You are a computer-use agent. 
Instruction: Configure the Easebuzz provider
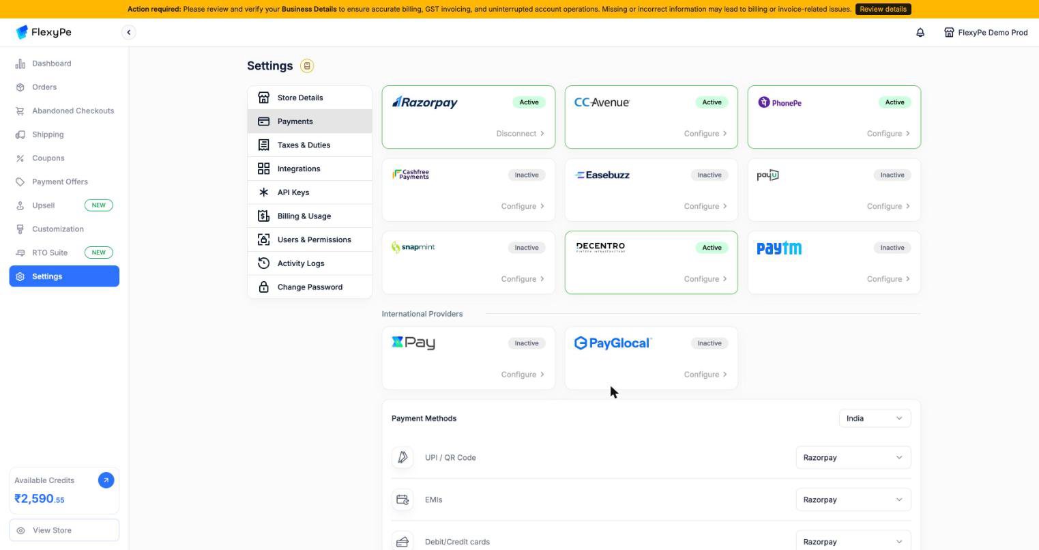click(x=705, y=206)
